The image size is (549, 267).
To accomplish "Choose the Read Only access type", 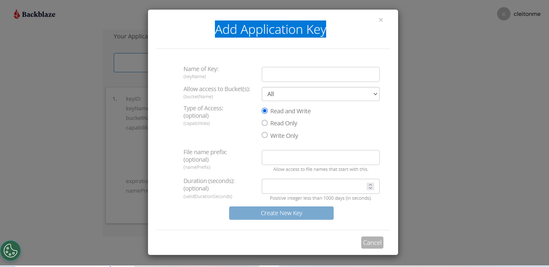I will 265,123.
